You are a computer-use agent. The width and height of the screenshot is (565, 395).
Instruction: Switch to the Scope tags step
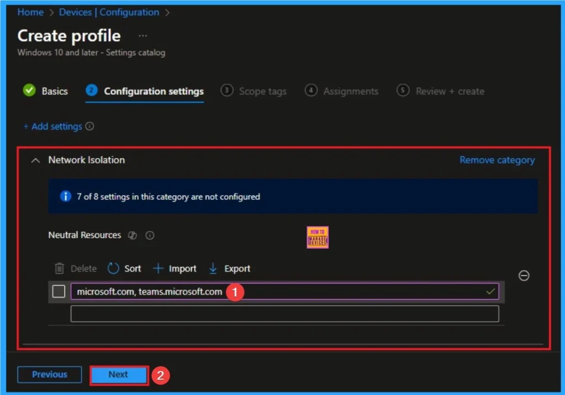click(x=254, y=91)
